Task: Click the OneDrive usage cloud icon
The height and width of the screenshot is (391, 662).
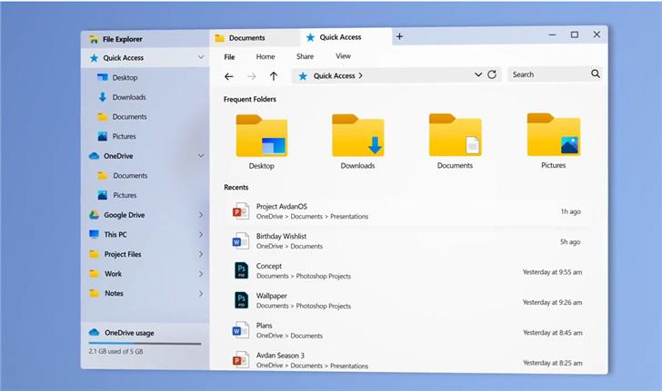Action: (x=95, y=333)
